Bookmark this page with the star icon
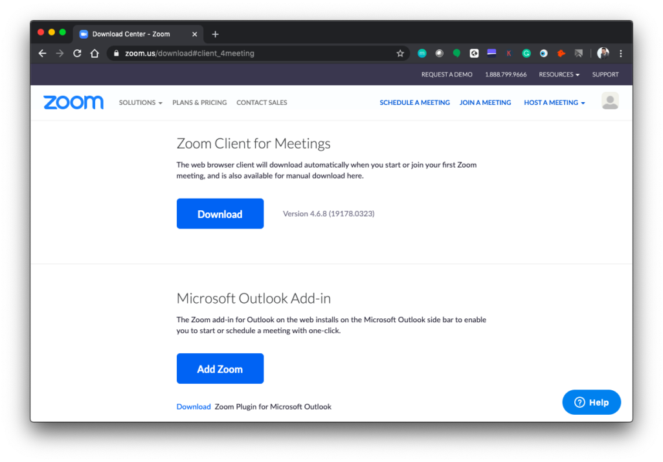This screenshot has height=462, width=663. pos(400,54)
